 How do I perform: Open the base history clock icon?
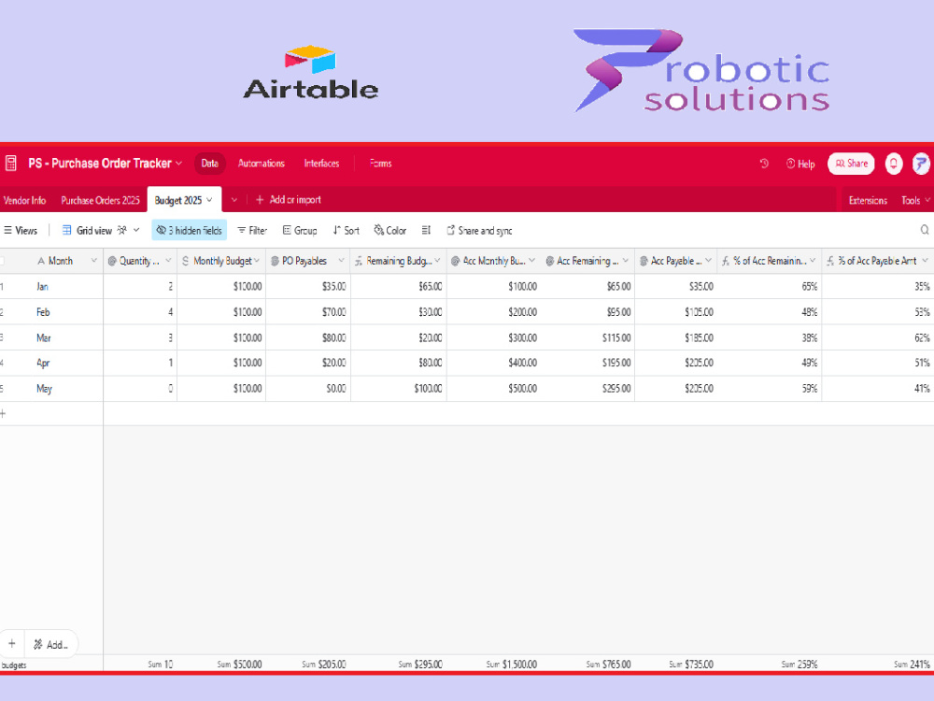click(x=764, y=164)
